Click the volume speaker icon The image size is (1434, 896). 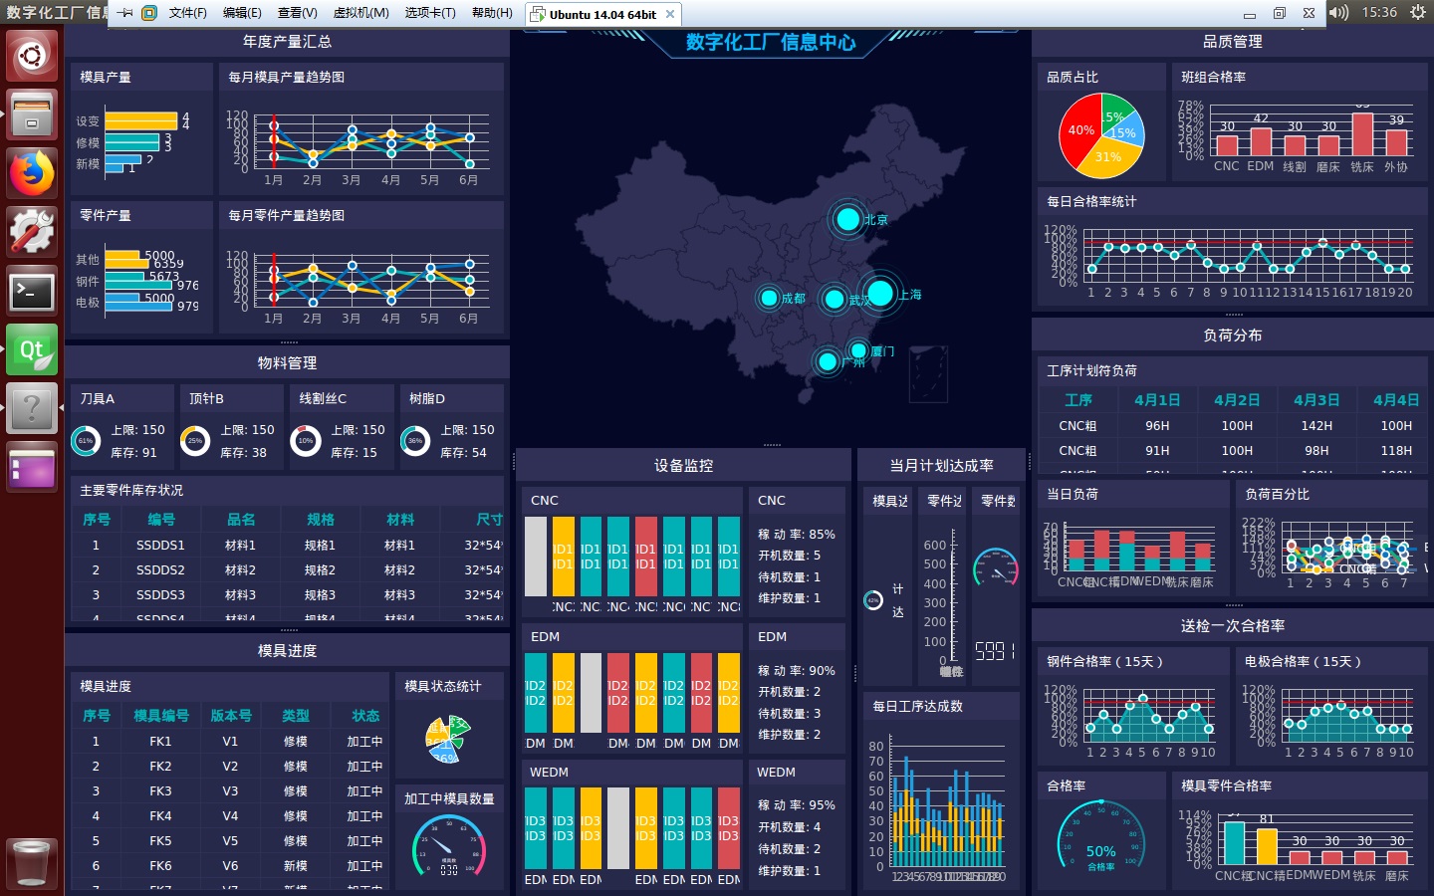[x=1338, y=13]
